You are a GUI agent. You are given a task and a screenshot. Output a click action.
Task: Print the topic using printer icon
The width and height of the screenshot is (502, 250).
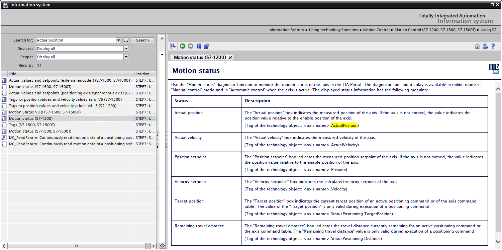[x=485, y=46]
